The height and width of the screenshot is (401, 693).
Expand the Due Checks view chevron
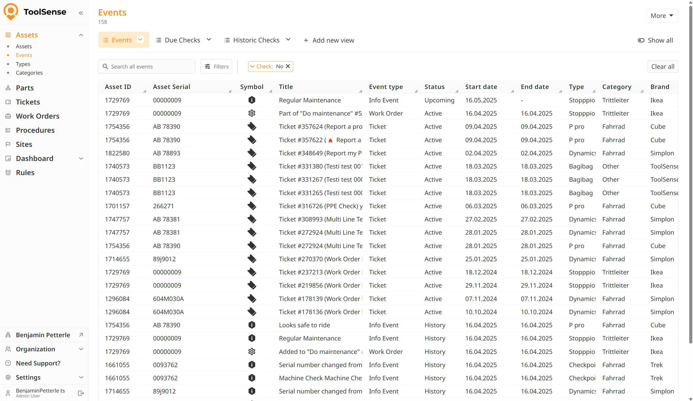(209, 40)
